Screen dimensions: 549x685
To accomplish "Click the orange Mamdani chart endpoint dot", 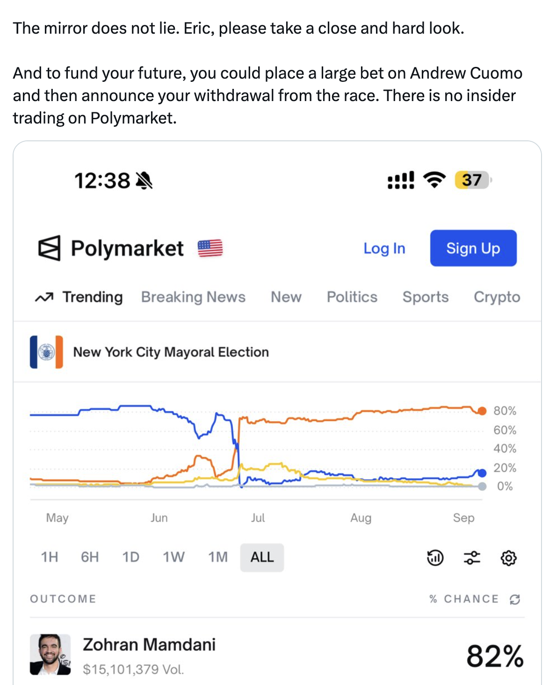I will (x=482, y=411).
